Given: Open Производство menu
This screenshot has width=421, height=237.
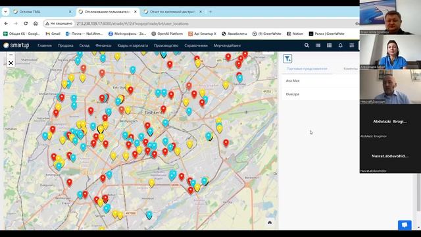Looking at the screenshot, I should click(x=166, y=45).
